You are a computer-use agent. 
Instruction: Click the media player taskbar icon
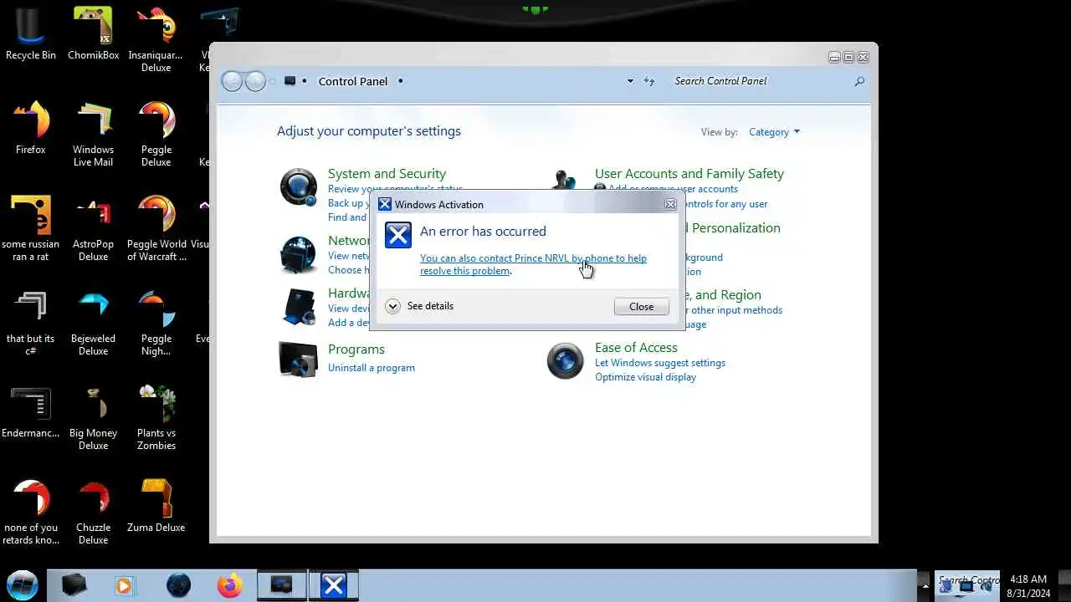tap(124, 585)
